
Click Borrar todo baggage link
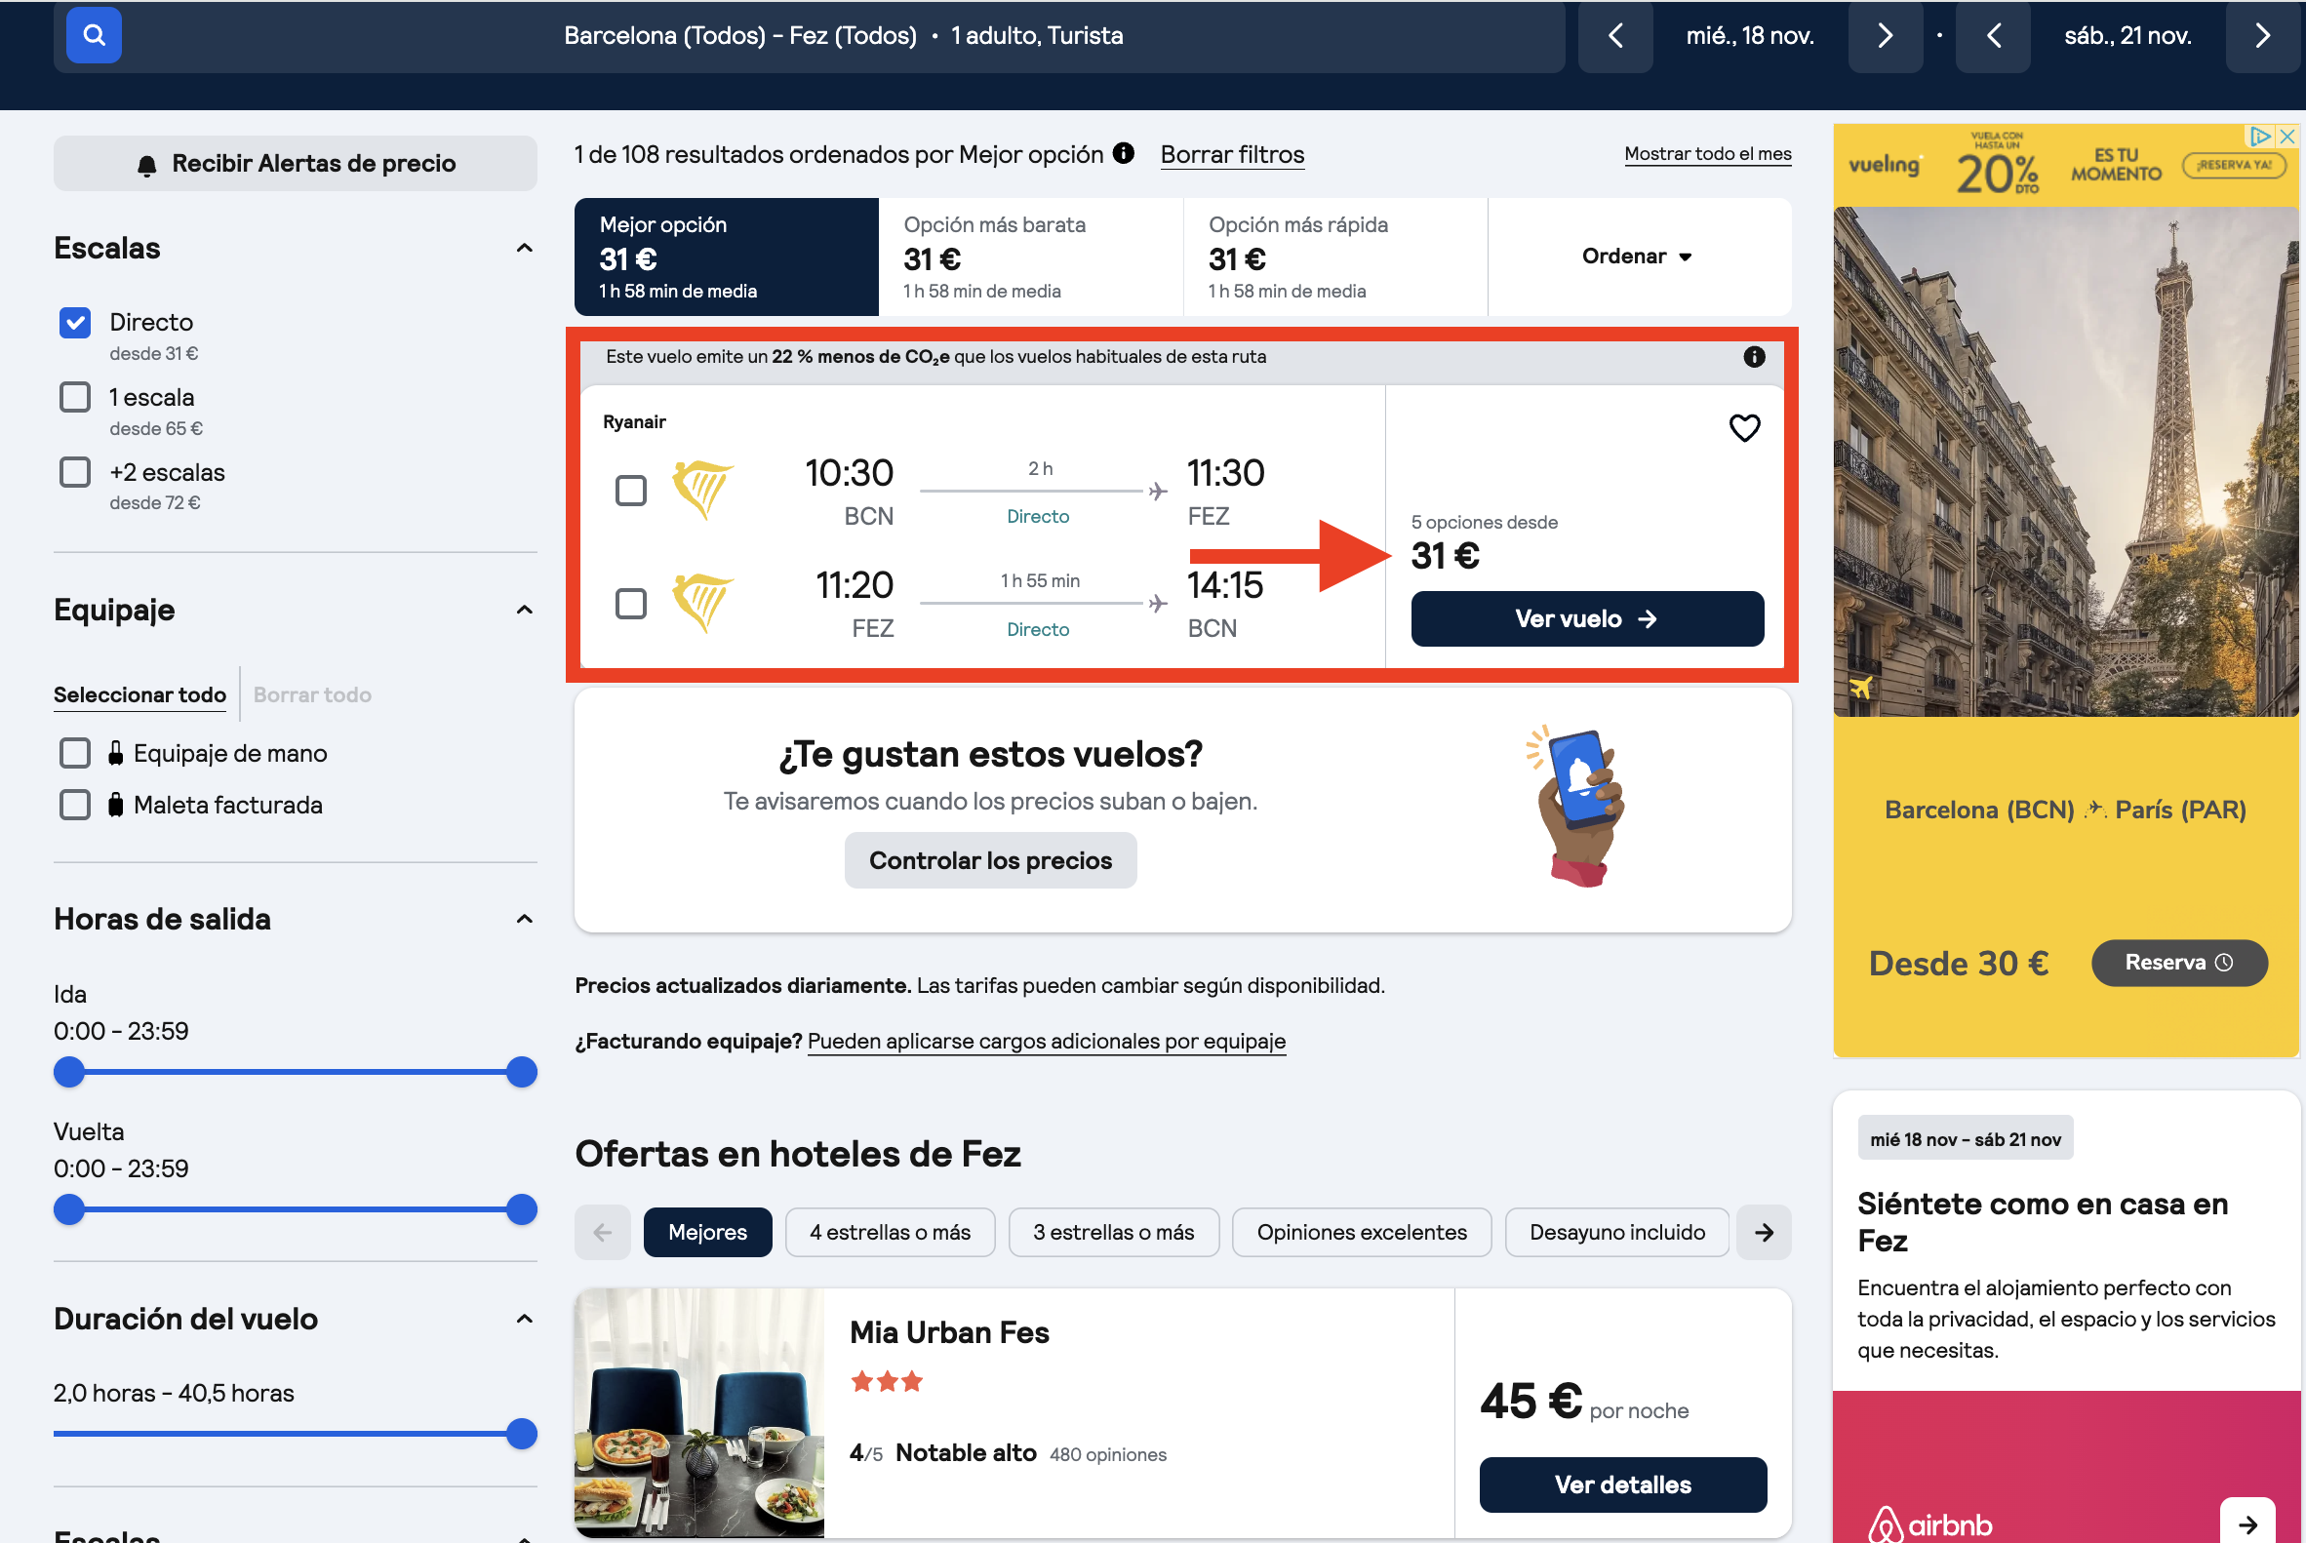[312, 694]
